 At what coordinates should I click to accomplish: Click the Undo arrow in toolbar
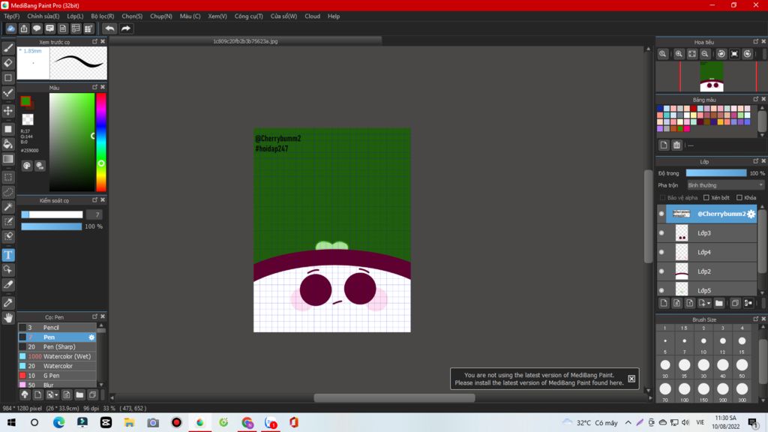point(109,28)
